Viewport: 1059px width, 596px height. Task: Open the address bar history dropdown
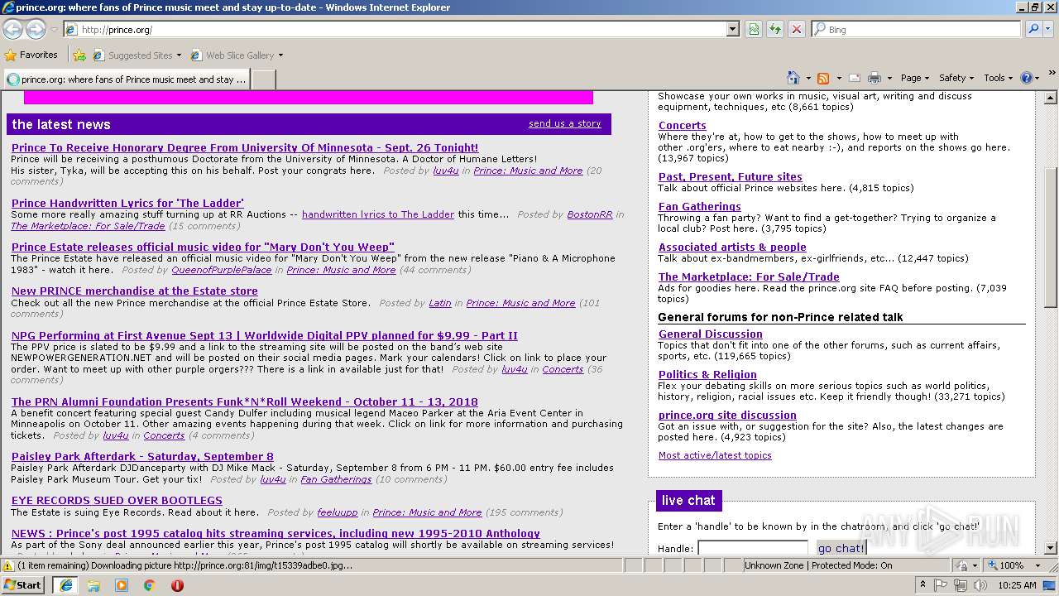[x=732, y=29]
